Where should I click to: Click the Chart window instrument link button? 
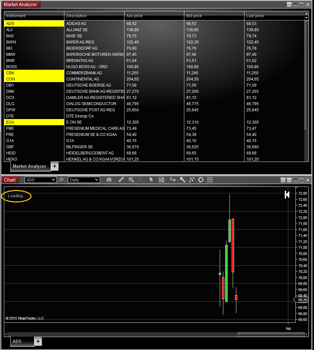click(x=283, y=180)
